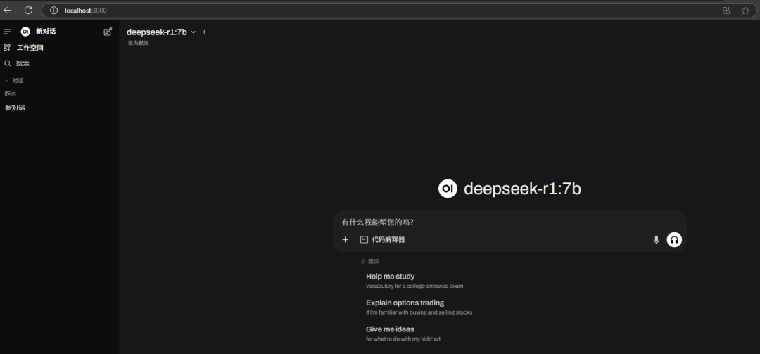Go back with the browser back arrow
Screen dimensions: 760x354
[8, 10]
